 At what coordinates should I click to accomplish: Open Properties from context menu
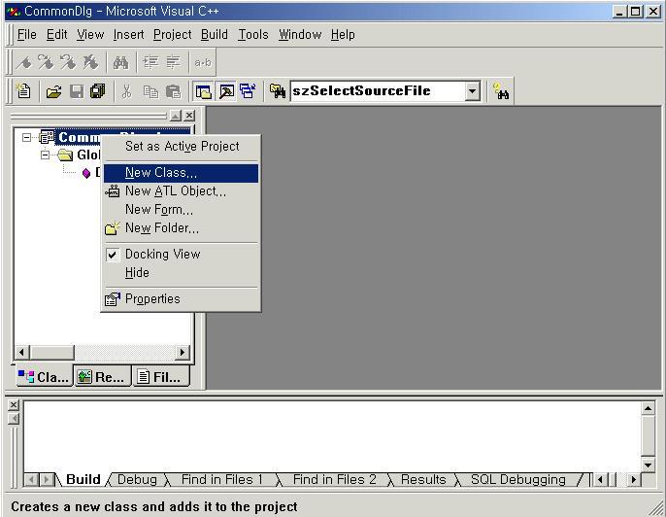tap(181, 299)
